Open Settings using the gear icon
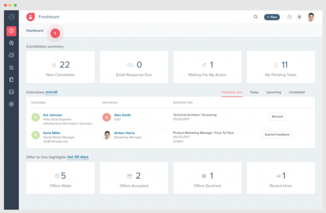 11,104
